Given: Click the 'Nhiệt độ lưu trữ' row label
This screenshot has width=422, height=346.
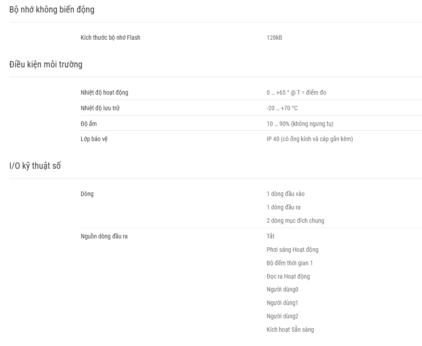Looking at the screenshot, I should 100,108.
